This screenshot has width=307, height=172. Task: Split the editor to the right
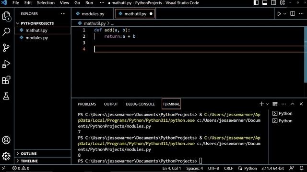(x=293, y=14)
